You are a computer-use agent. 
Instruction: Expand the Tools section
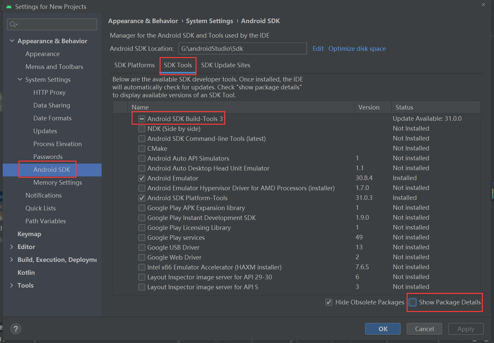tap(12, 285)
